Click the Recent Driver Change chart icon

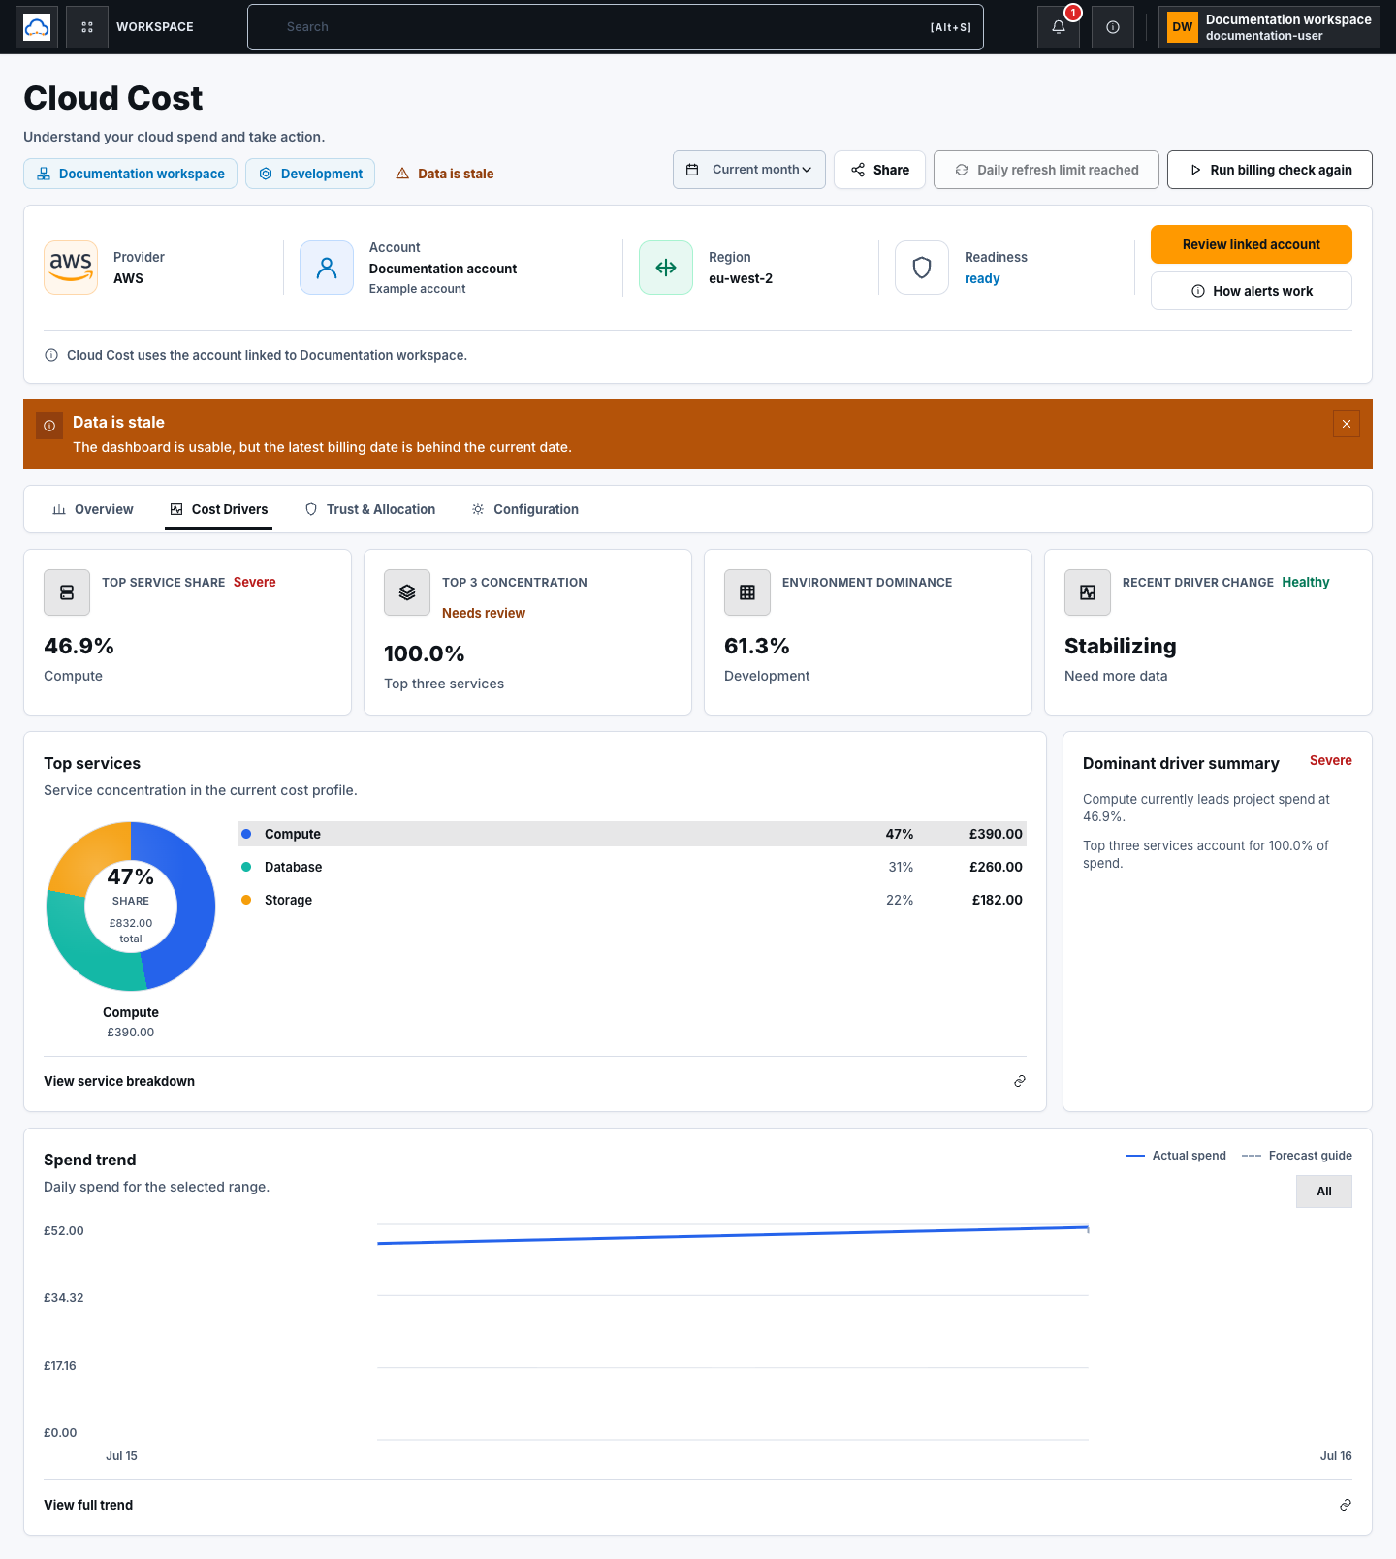click(1088, 592)
